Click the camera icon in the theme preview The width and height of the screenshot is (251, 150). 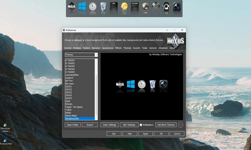(163, 84)
